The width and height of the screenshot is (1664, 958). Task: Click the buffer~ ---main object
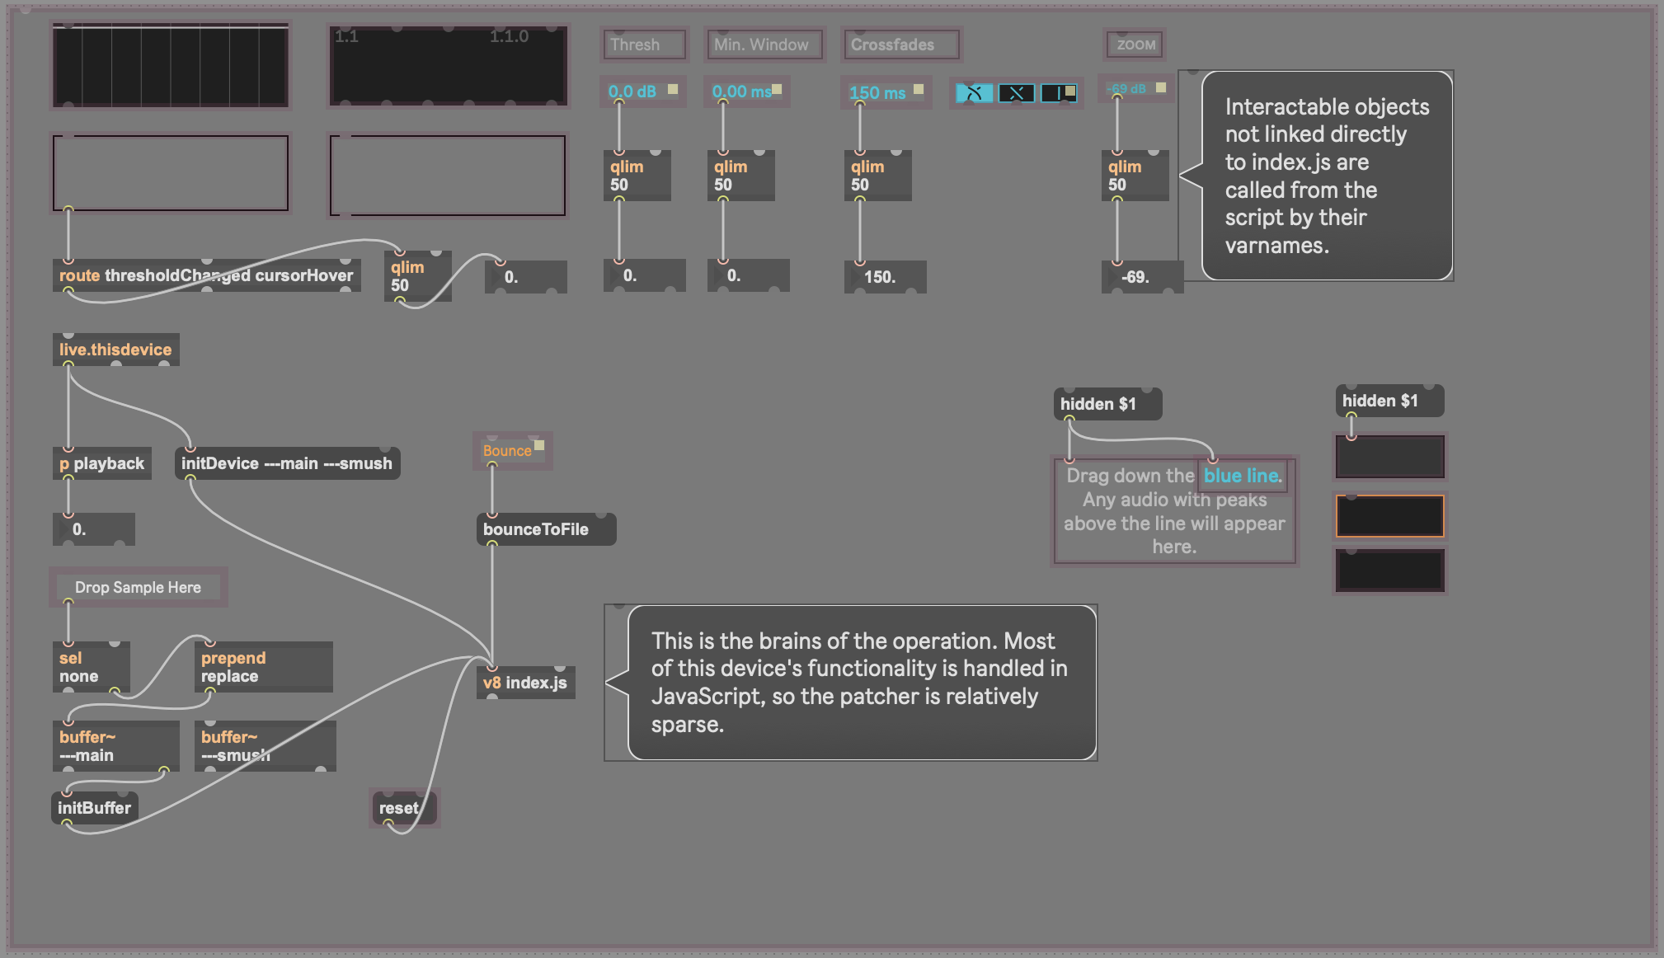[x=115, y=746]
